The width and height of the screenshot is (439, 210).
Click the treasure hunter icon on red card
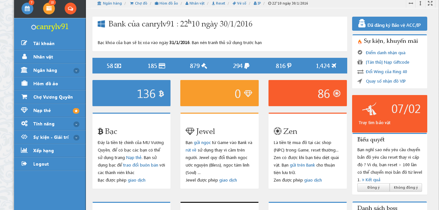pos(370,109)
